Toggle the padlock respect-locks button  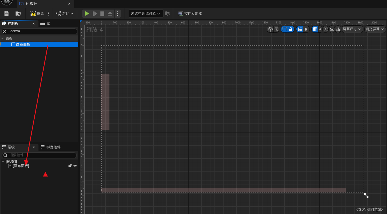tap(291, 29)
